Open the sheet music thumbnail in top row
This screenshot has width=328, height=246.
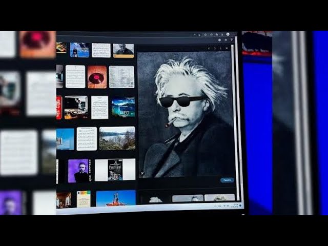[101, 50]
